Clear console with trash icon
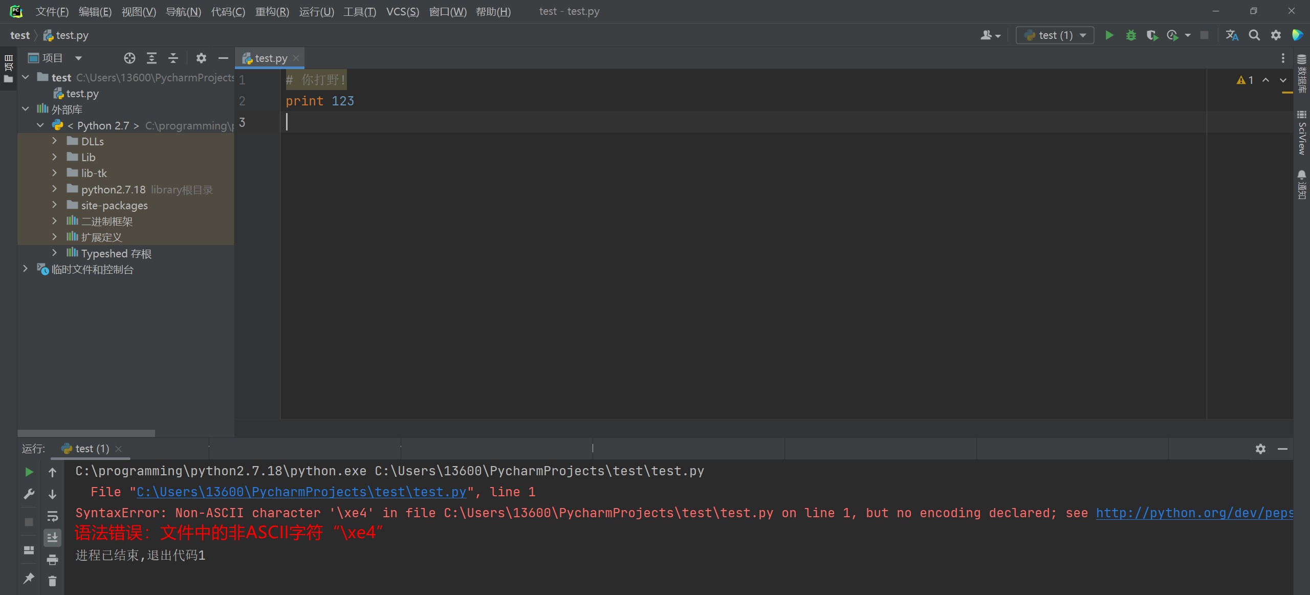 (52, 581)
